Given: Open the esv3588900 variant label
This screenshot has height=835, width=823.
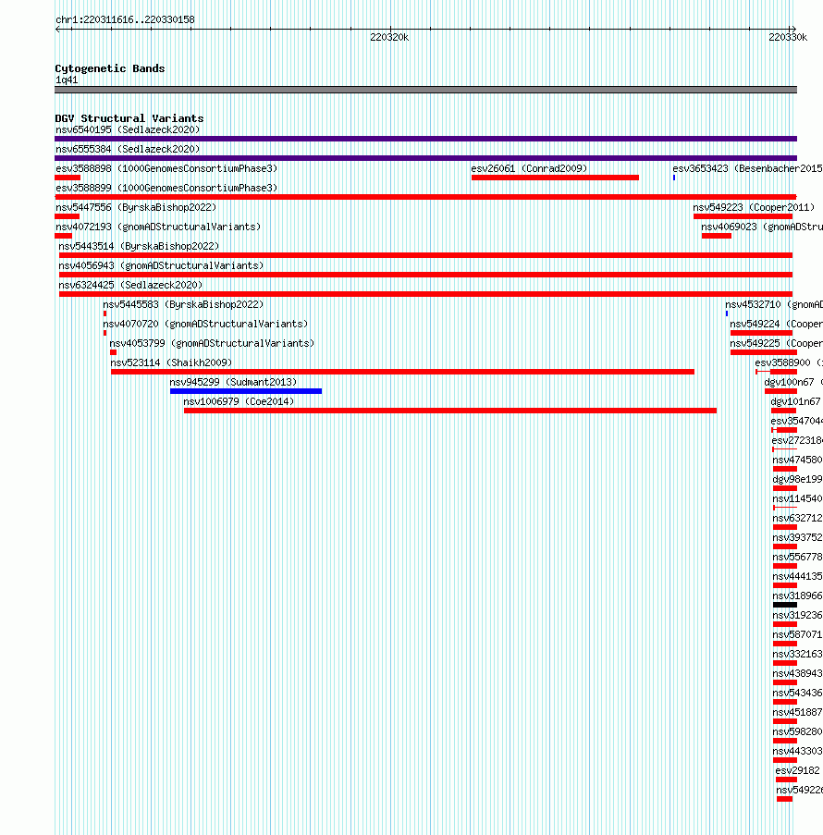Looking at the screenshot, I should pyautogui.click(x=789, y=363).
